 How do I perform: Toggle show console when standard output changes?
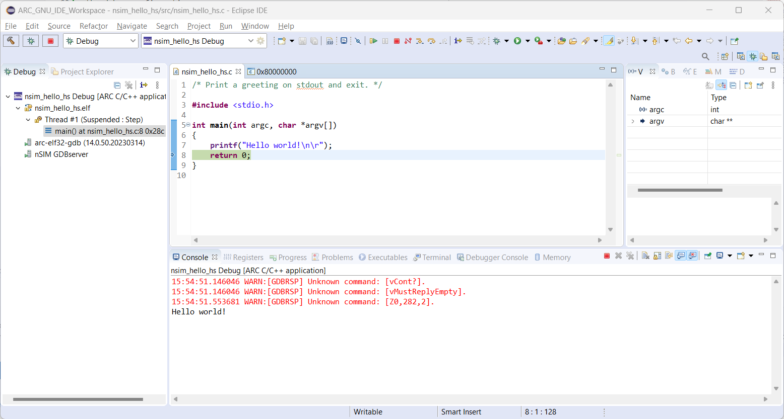[x=681, y=256]
